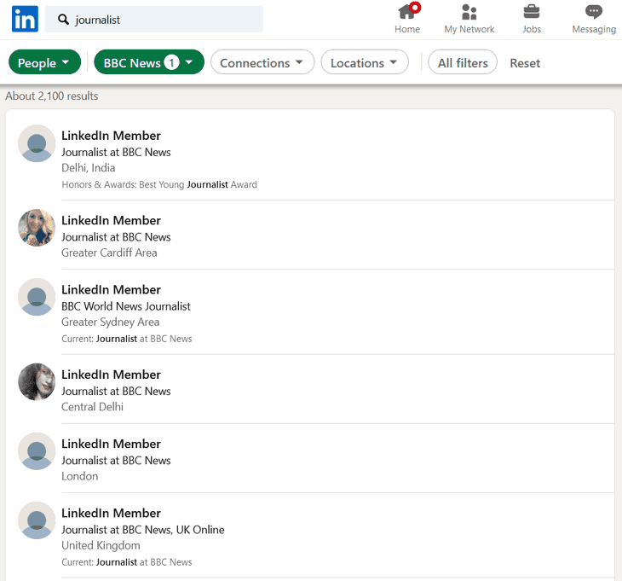Open avatar of United Kingdom member
The height and width of the screenshot is (581, 622).
37,520
